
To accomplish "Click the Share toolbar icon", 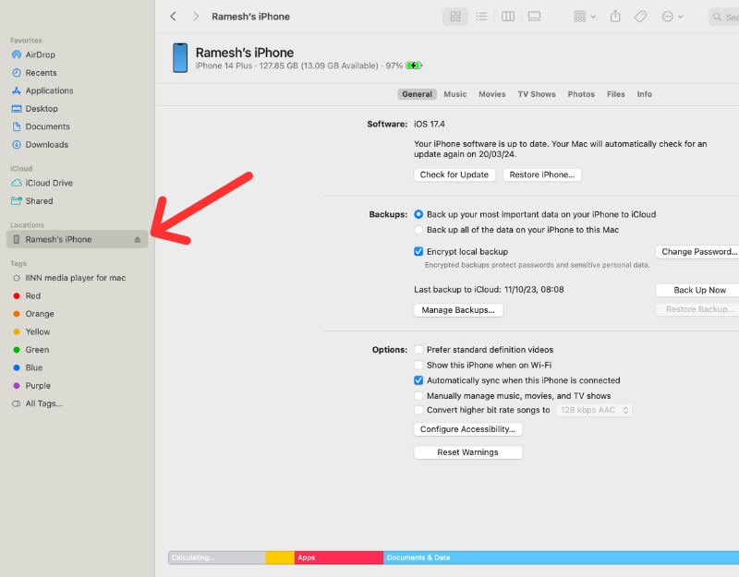I will (x=615, y=17).
